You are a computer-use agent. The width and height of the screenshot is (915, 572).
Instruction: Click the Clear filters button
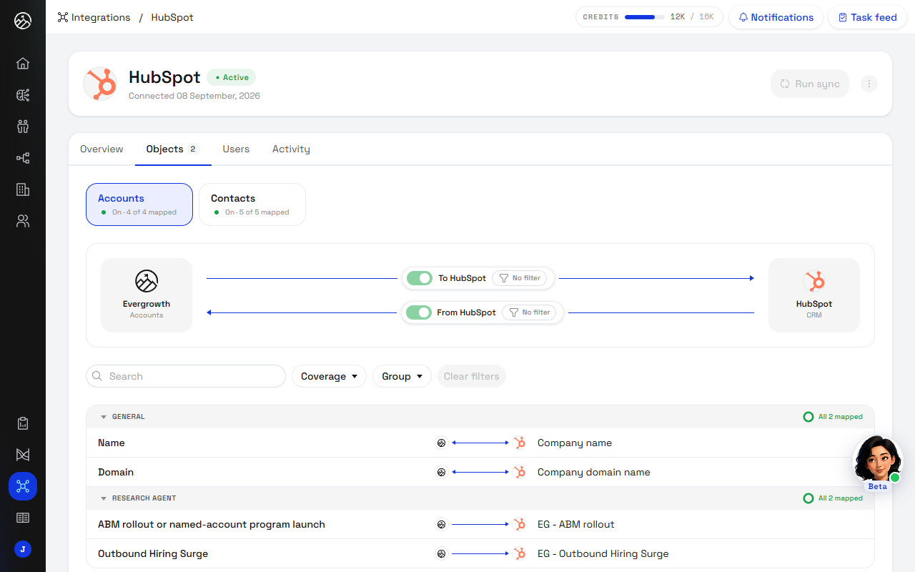pos(472,376)
